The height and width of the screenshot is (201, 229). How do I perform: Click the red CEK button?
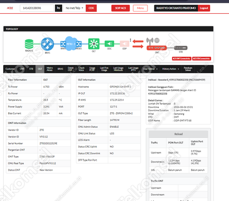91,8
